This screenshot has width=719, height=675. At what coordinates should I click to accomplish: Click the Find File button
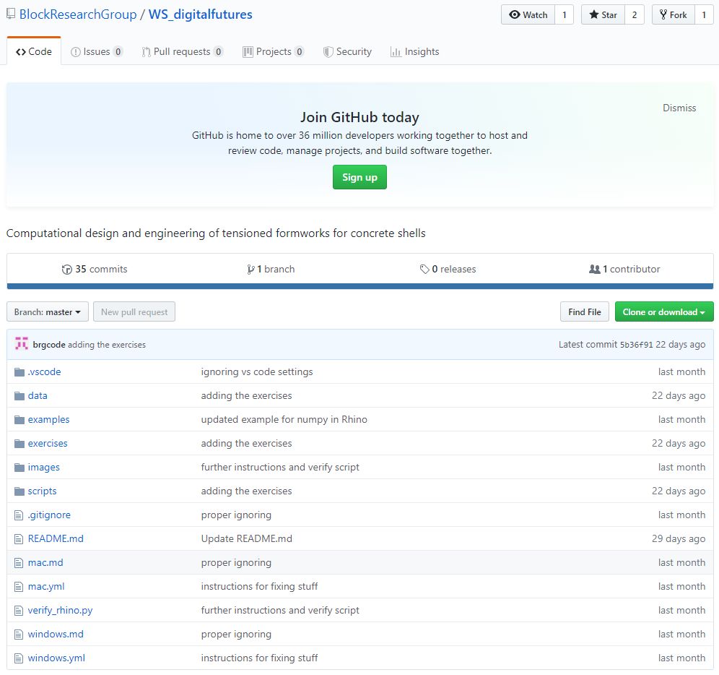[585, 311]
